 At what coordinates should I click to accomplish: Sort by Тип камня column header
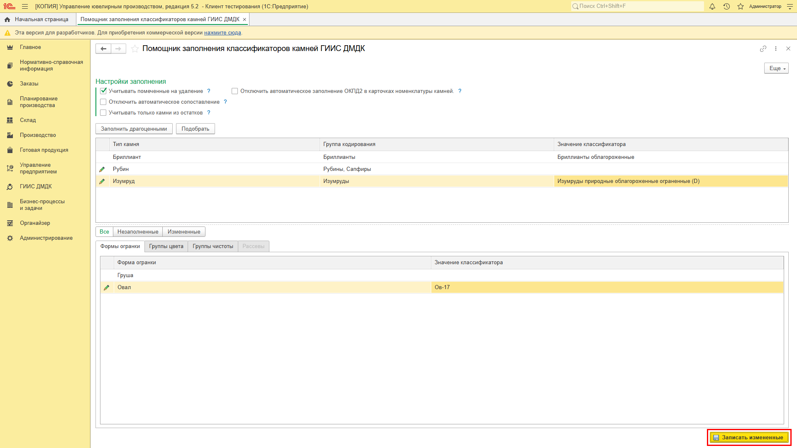pyautogui.click(x=215, y=144)
